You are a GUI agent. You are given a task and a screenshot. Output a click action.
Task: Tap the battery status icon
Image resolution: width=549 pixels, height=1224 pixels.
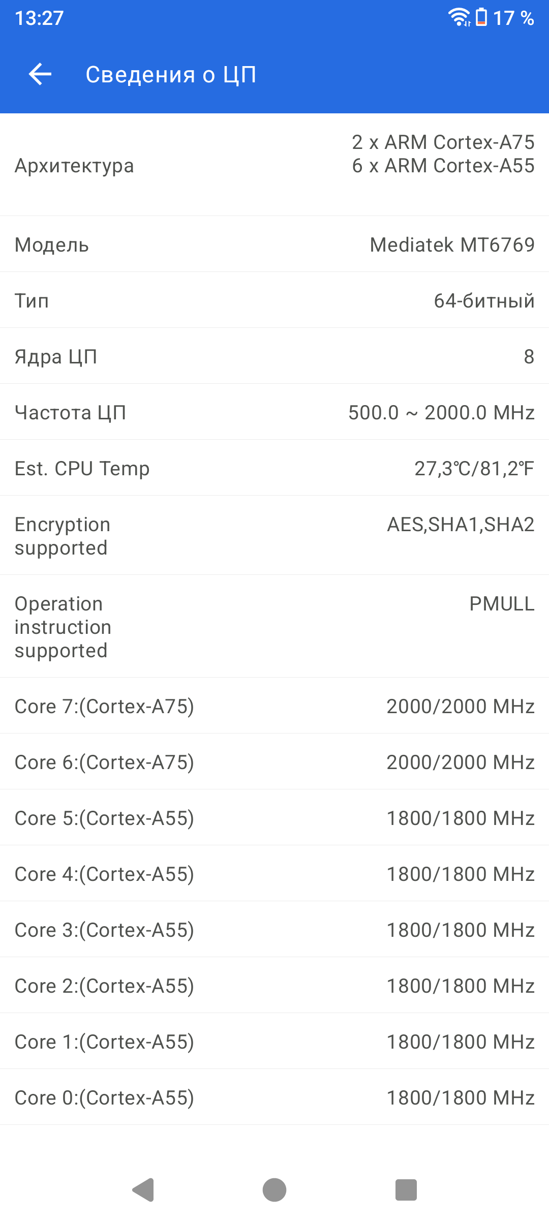[481, 18]
